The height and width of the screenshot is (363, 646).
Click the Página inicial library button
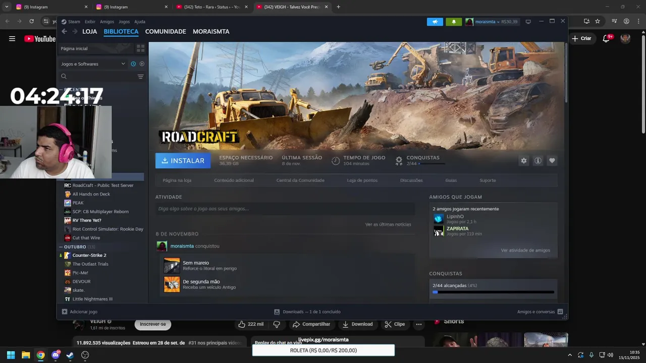pyautogui.click(x=95, y=48)
